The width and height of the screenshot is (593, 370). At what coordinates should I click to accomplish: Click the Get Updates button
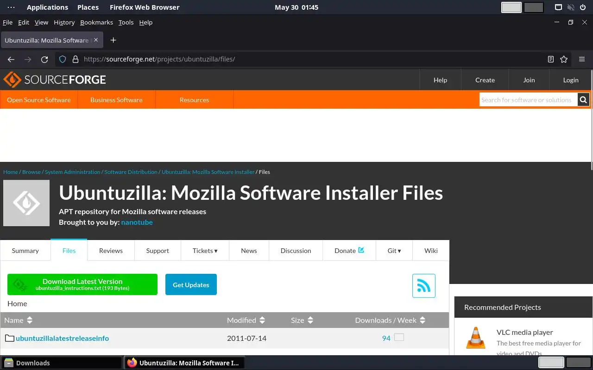coord(191,284)
